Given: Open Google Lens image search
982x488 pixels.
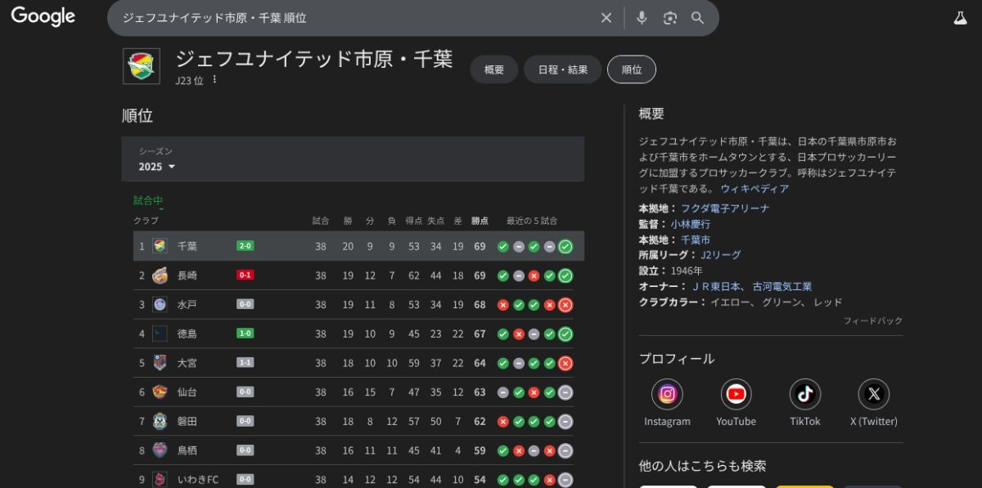Looking at the screenshot, I should (670, 18).
